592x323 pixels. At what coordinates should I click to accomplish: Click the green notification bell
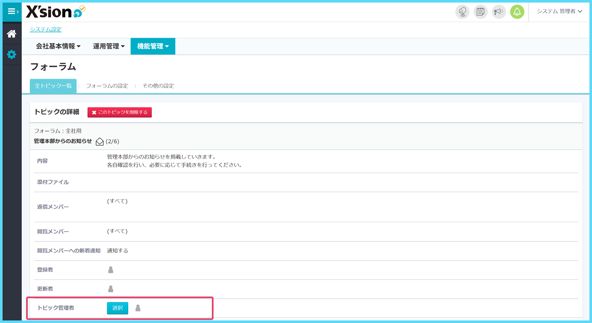tap(517, 12)
